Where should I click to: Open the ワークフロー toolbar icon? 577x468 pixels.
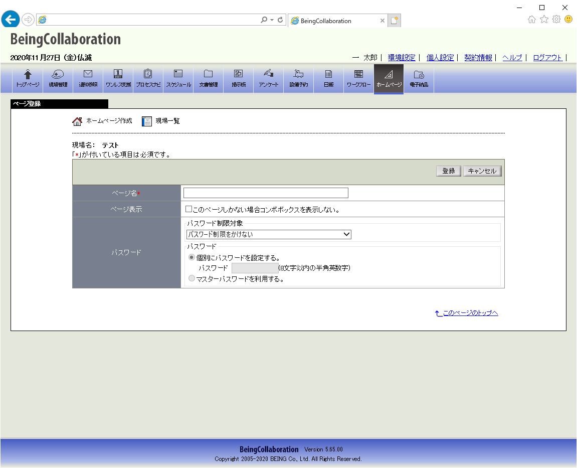click(358, 78)
